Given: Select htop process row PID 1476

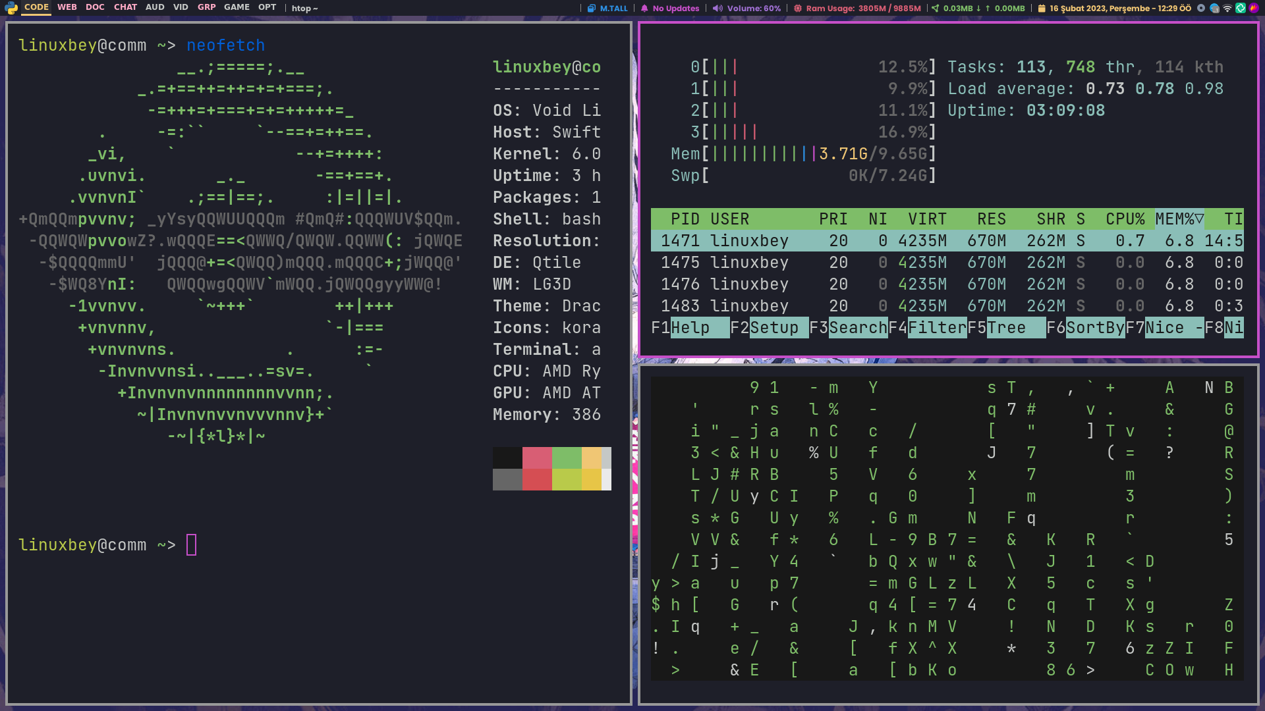Looking at the screenshot, I should tap(947, 284).
